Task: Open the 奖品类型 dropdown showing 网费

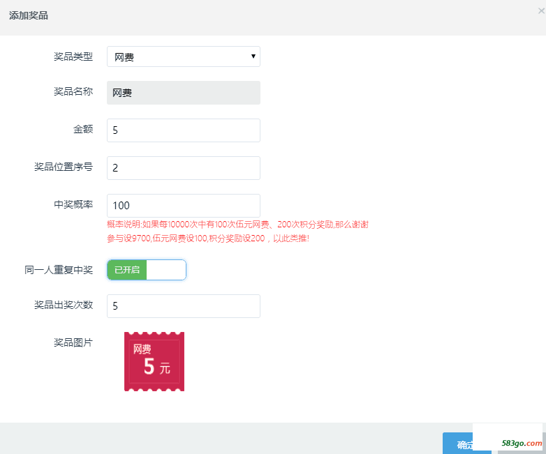Action: (184, 56)
